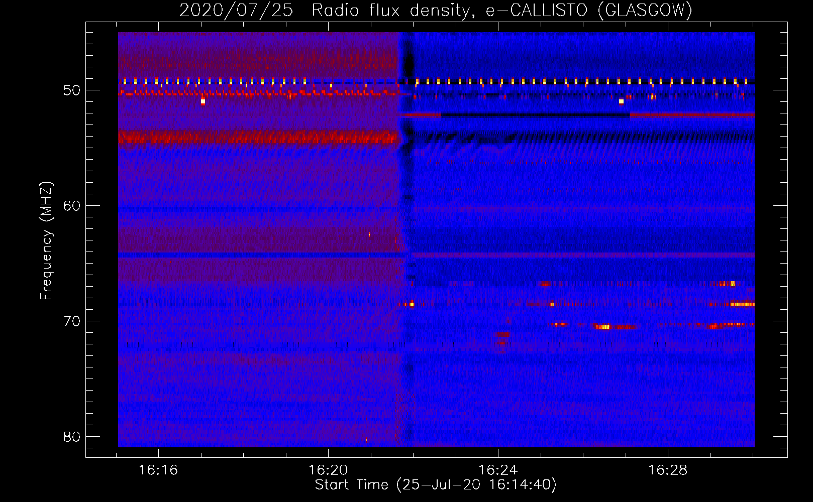This screenshot has width=813, height=502.
Task: Click the 80 frequency tick label
Action: 72,437
